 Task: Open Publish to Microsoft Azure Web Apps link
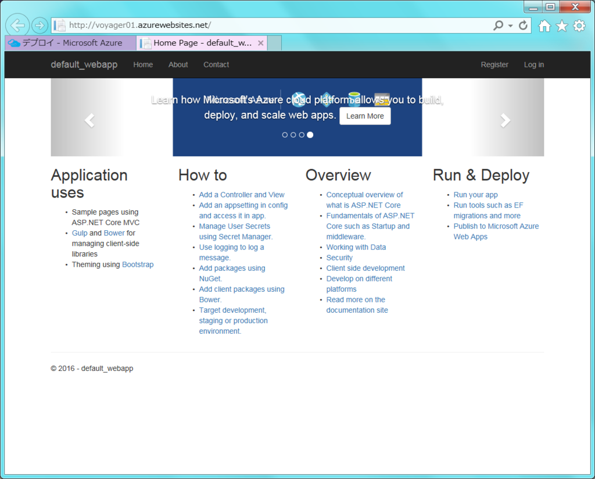coord(496,231)
